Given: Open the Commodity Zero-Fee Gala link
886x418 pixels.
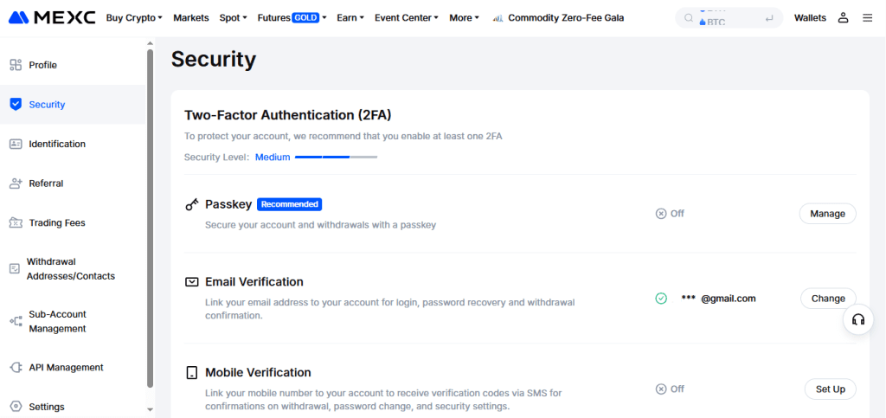Looking at the screenshot, I should (566, 18).
